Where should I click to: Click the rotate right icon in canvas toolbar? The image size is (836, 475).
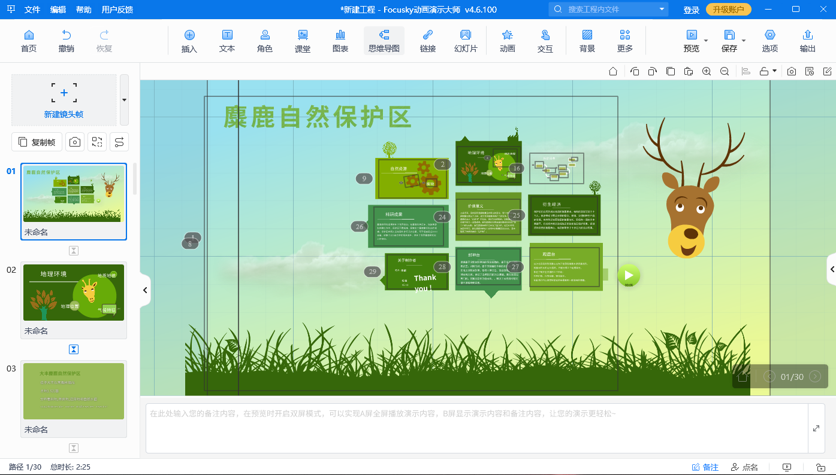(x=653, y=71)
